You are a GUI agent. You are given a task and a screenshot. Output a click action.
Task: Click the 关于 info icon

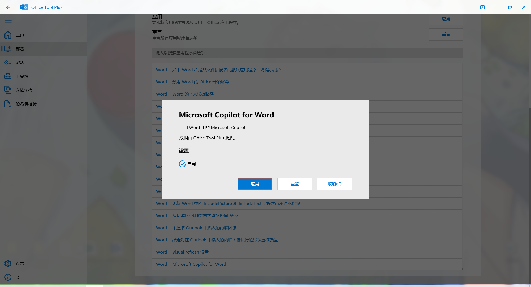[8, 277]
